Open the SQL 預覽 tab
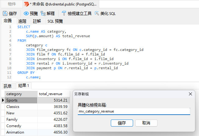199x136 pixels. click(x=55, y=21)
